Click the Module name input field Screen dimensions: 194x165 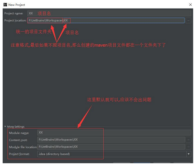click(114, 133)
